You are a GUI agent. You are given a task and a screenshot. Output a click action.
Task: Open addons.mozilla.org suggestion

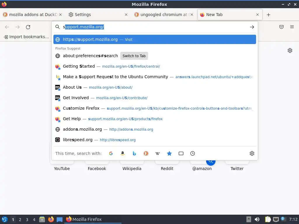click(155, 129)
